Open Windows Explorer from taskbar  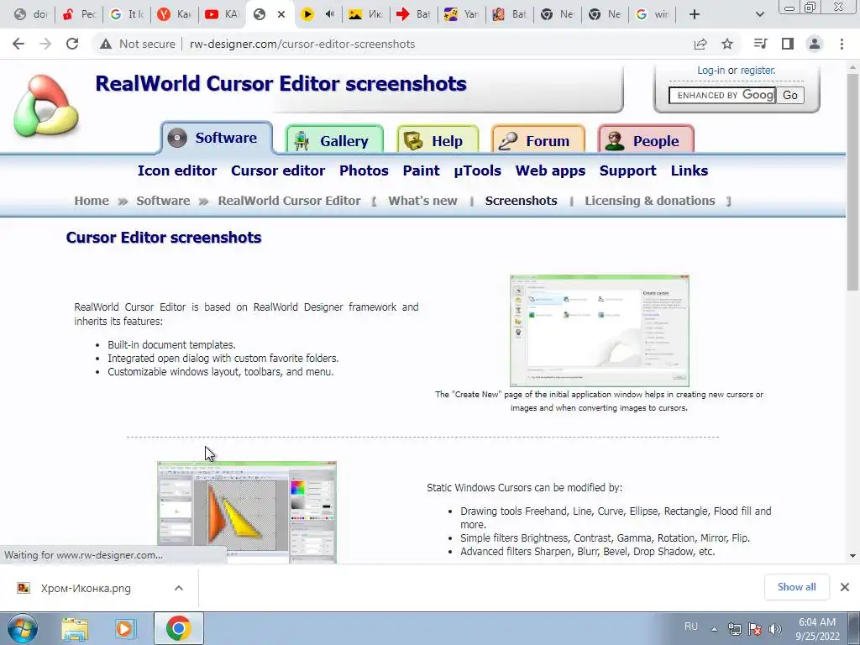click(75, 628)
